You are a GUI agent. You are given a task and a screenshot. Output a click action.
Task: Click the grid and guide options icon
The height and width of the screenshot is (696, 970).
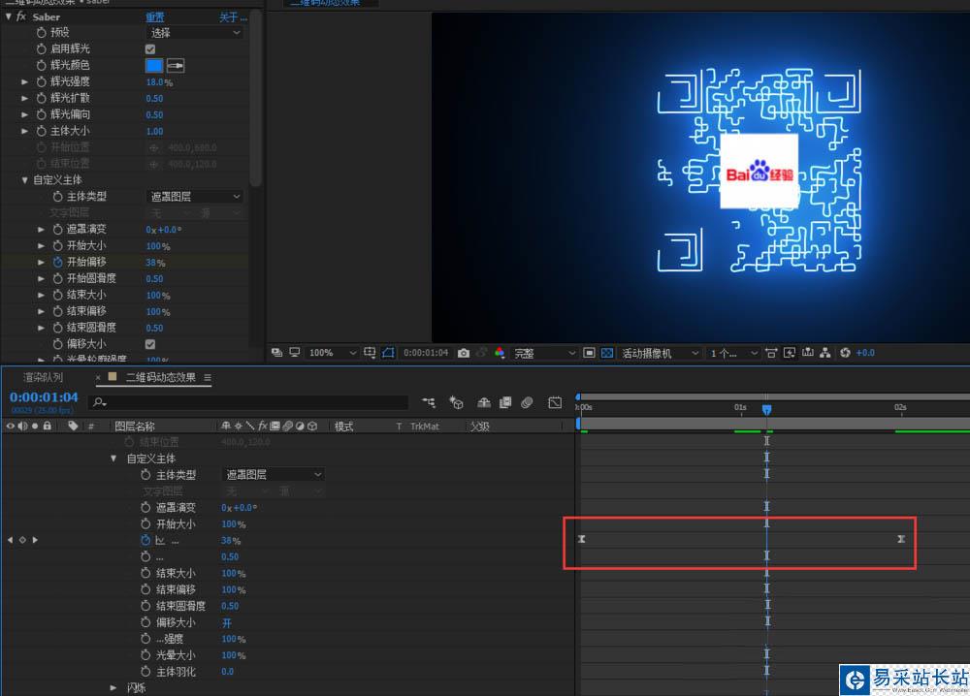click(370, 352)
